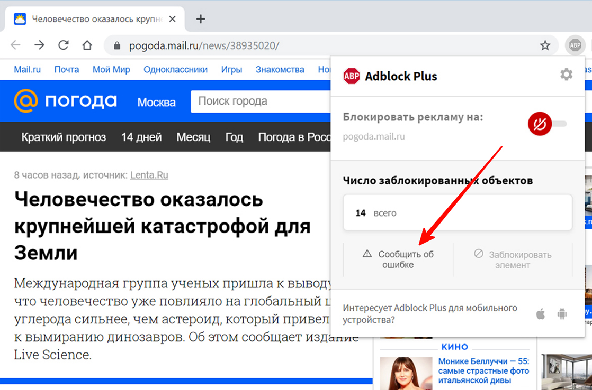Open the Lenta.Ru source link
The width and height of the screenshot is (592, 390).
[149, 175]
